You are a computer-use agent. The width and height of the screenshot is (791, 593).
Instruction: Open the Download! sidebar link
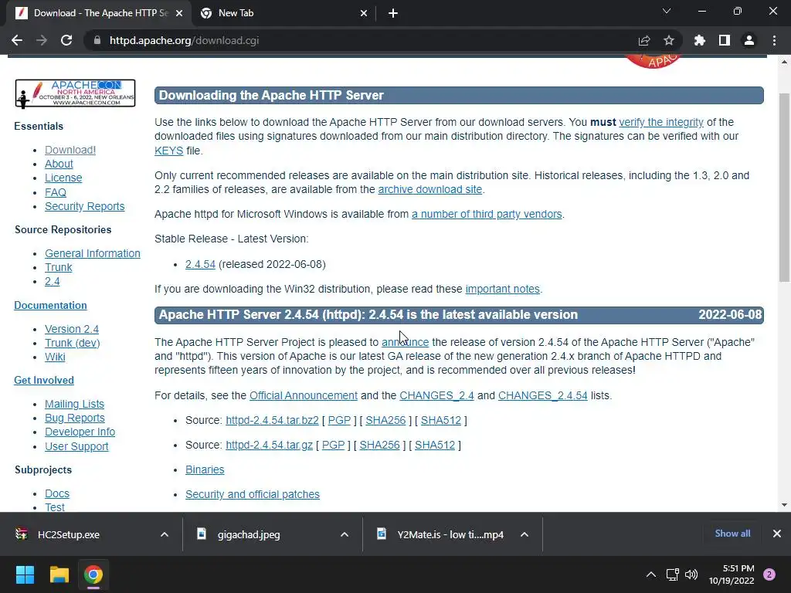[70, 150]
